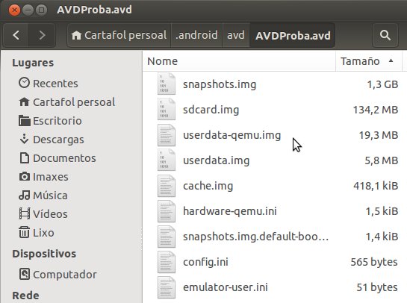Click the Computador drive icon
Viewport: 407px width, 303px height.
[x=25, y=274]
